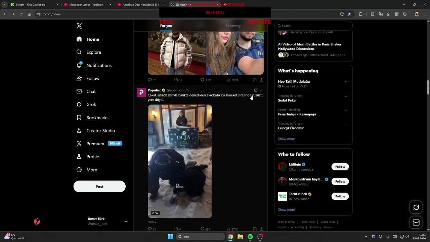Click the Post button

[99, 187]
